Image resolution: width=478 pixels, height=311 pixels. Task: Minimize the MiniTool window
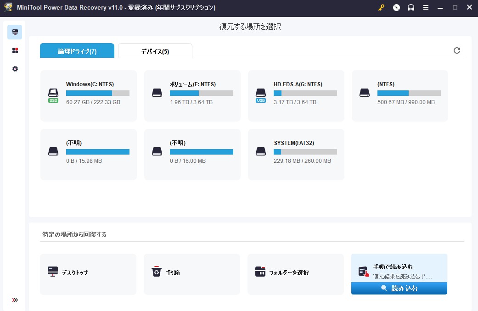point(440,8)
